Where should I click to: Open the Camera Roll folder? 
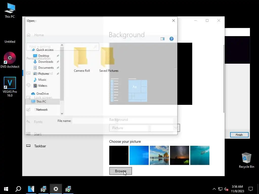pos(82,60)
